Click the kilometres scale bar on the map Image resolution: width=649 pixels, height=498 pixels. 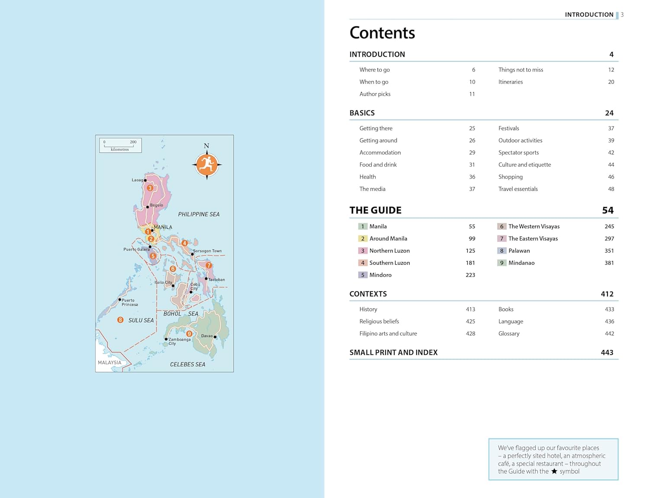tap(120, 145)
